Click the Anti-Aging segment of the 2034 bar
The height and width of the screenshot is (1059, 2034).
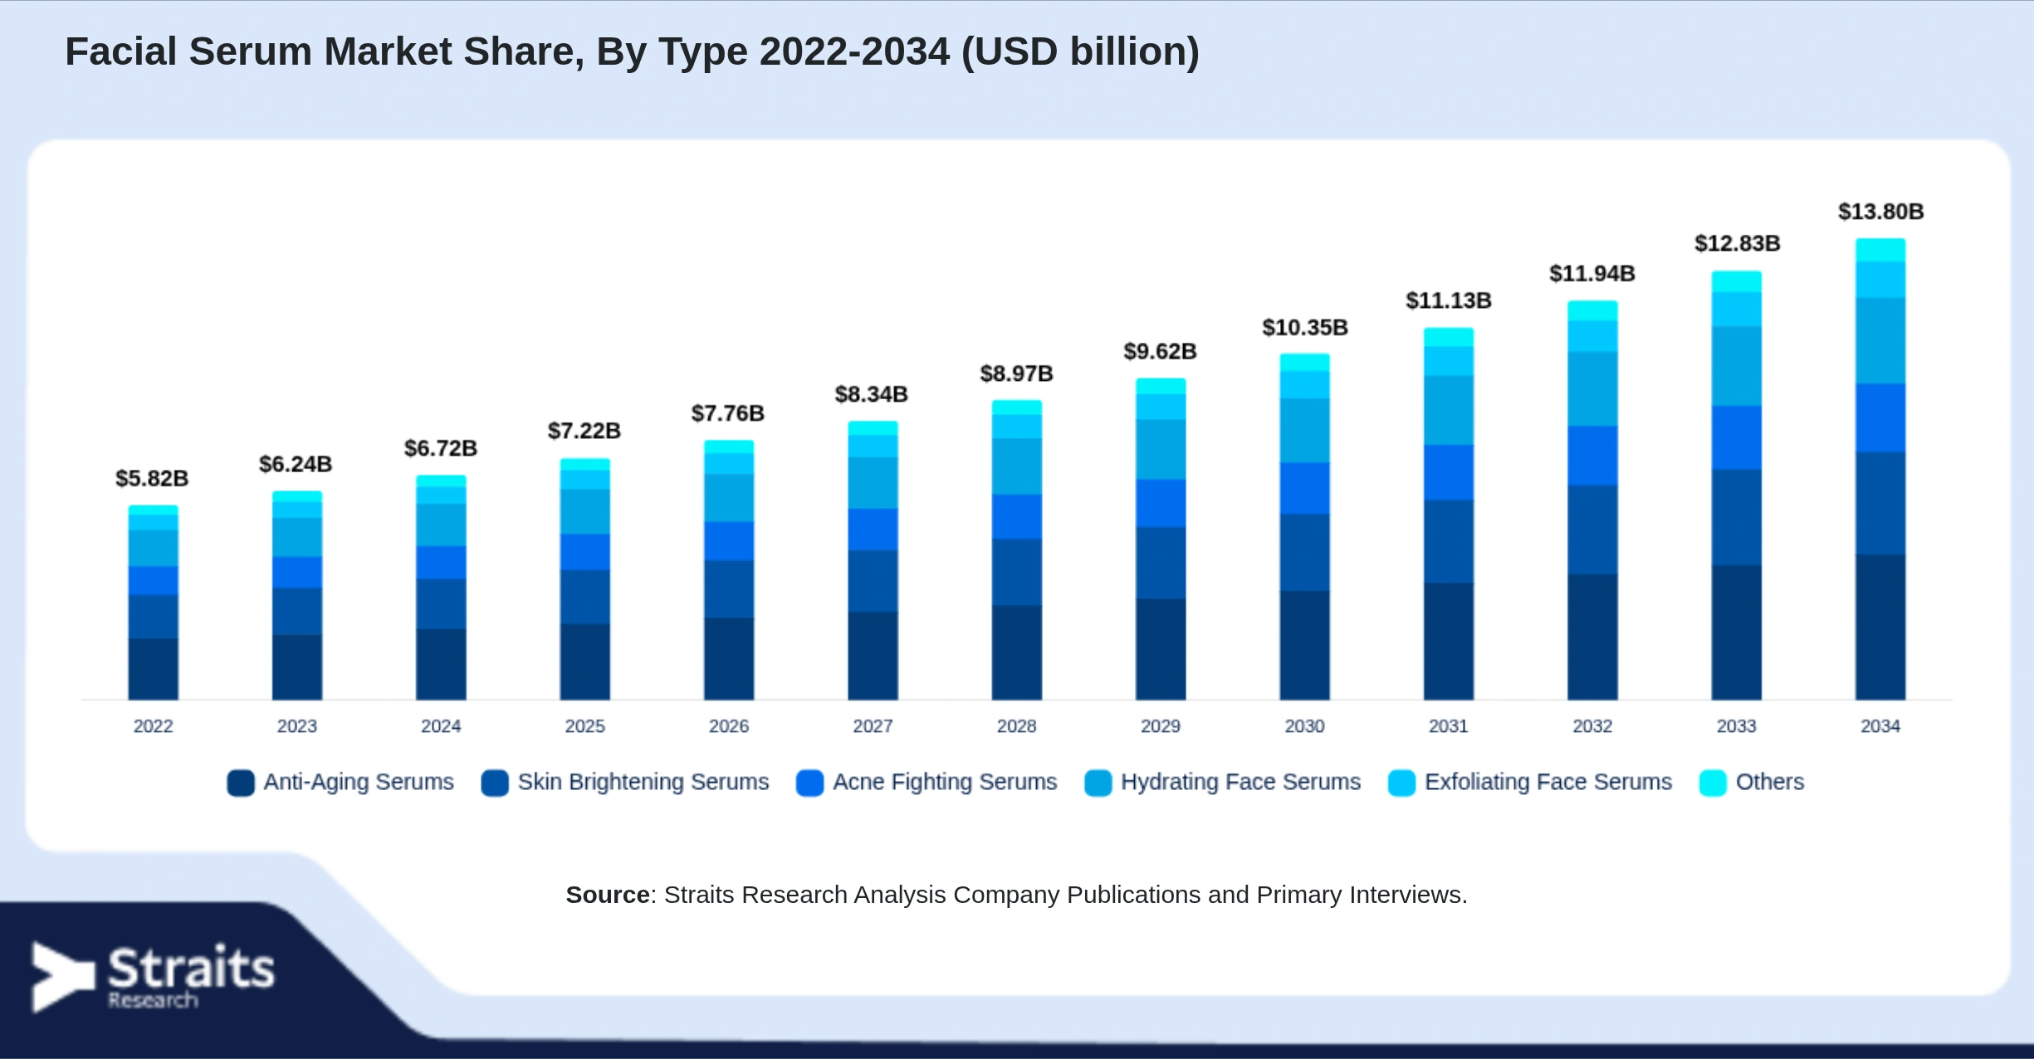1880,627
